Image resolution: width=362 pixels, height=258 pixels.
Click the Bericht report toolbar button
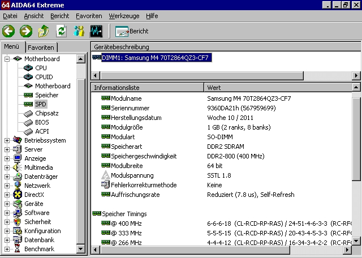tap(132, 32)
